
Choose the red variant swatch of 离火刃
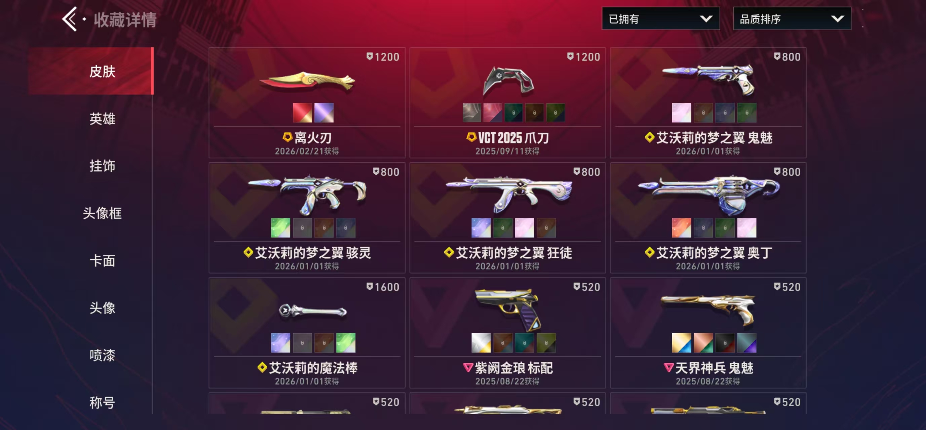tap(302, 113)
